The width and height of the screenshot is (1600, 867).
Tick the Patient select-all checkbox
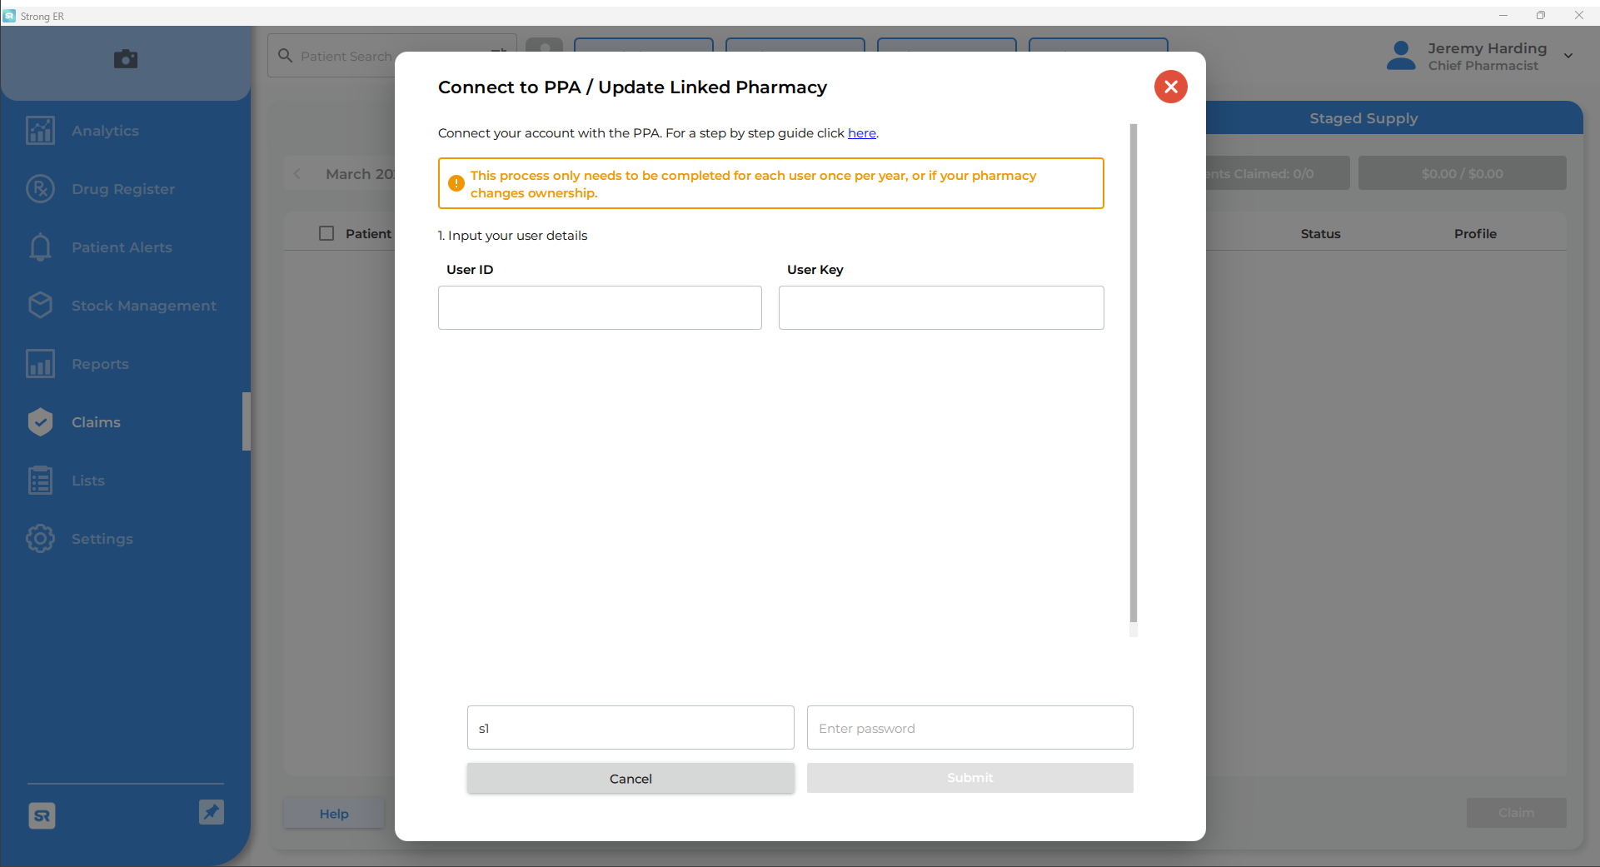coord(326,233)
